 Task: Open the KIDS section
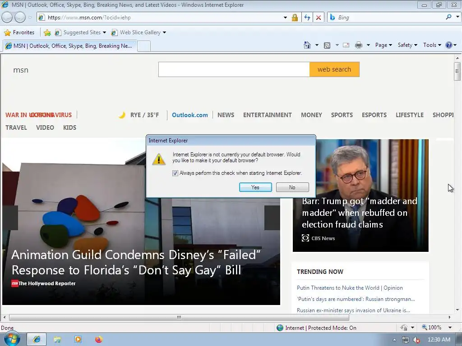click(x=69, y=127)
